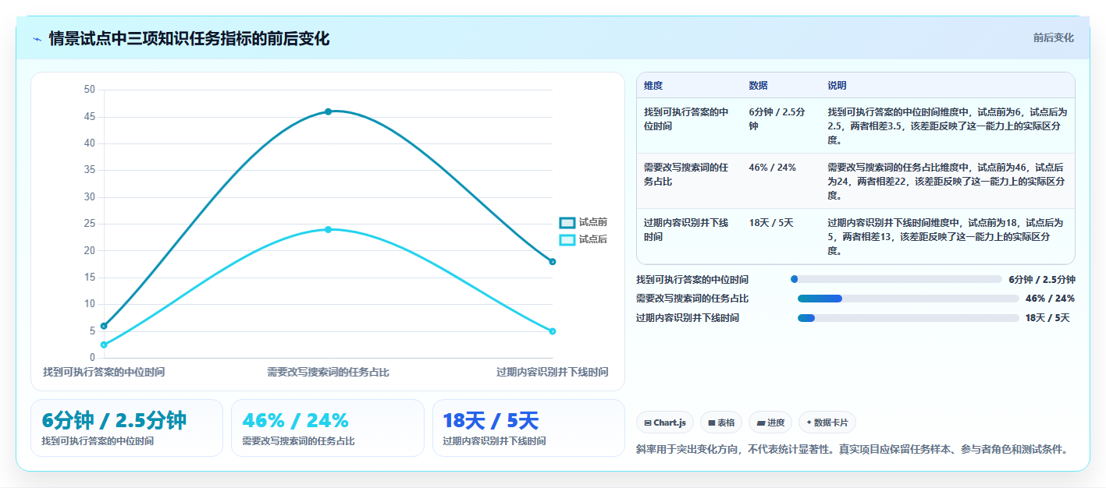
Task: Toggle the 试点前 legend color box
Action: tap(567, 222)
